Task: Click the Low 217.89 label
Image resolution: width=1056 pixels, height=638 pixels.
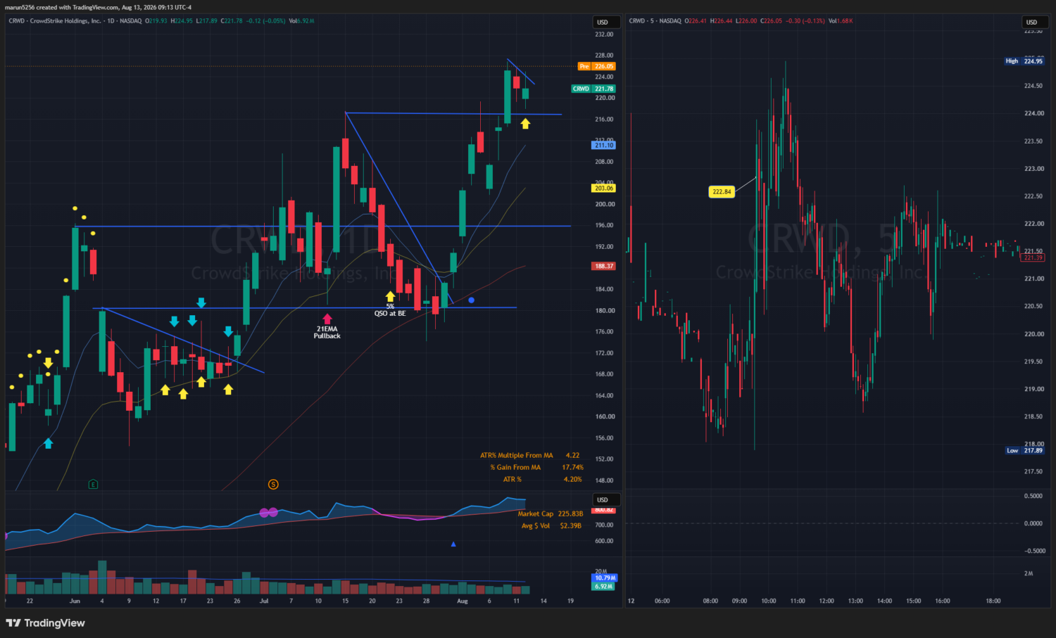Action: coord(1024,450)
